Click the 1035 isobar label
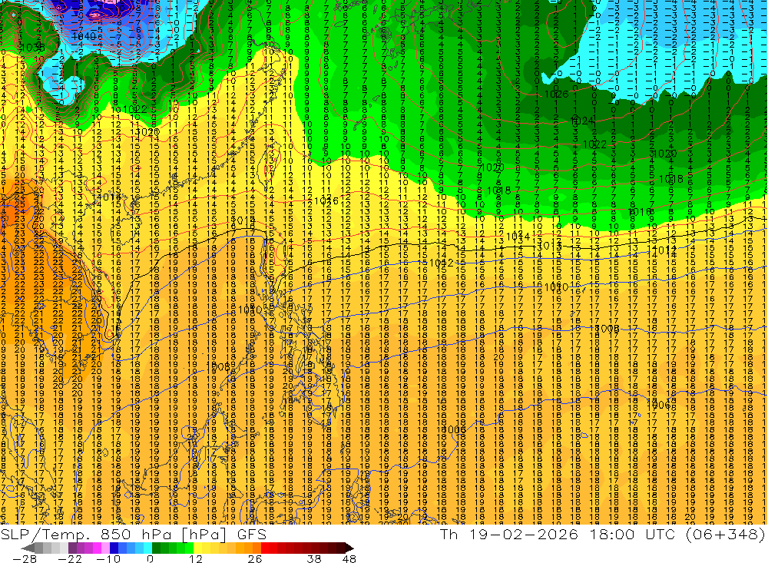This screenshot has height=563, width=768. pyautogui.click(x=33, y=48)
